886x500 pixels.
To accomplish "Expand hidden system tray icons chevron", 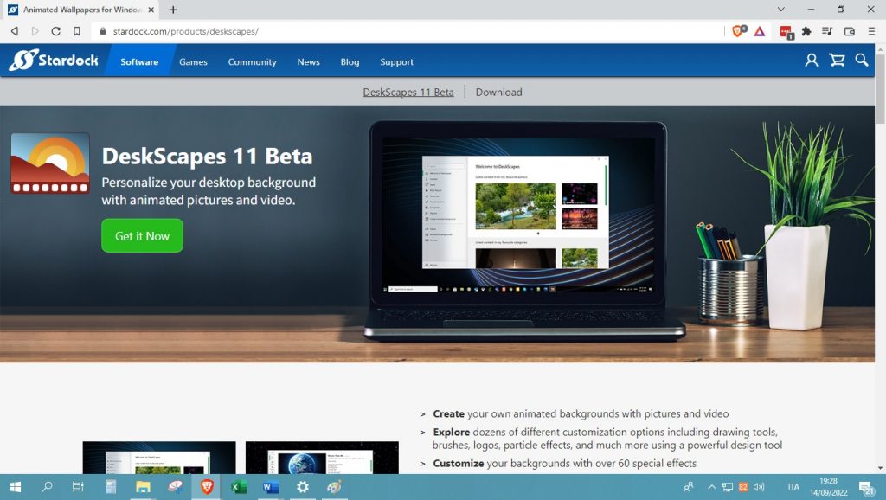I will point(711,487).
